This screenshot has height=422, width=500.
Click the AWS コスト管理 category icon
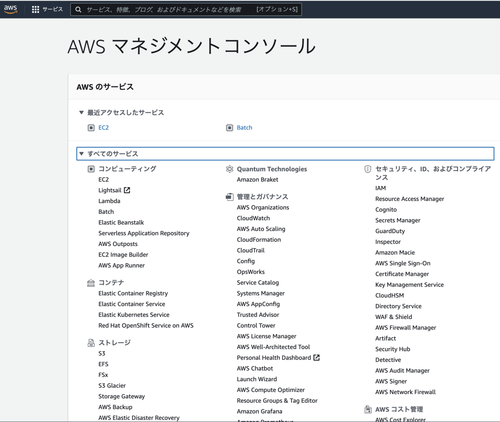[x=368, y=409]
